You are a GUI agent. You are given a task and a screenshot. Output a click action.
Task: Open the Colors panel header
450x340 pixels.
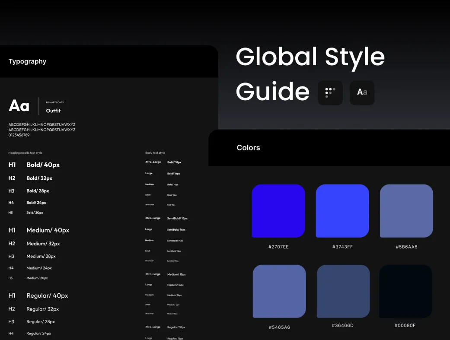pyautogui.click(x=249, y=148)
